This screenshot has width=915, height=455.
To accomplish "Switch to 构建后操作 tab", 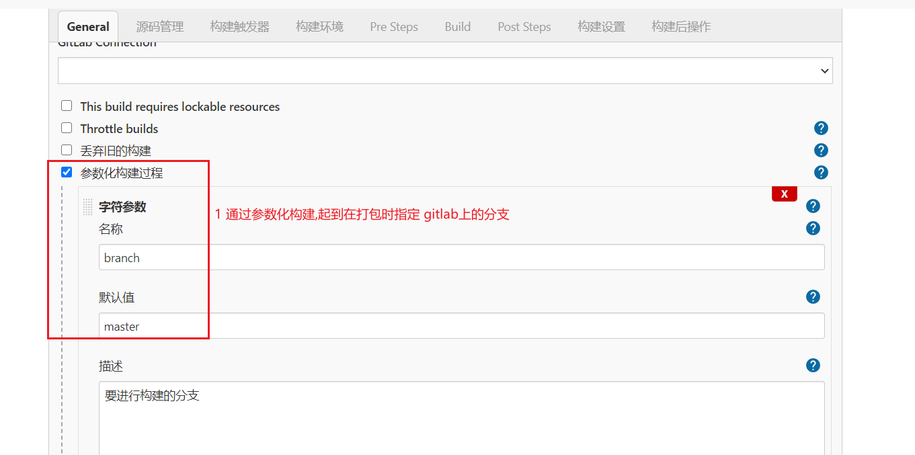I will [681, 27].
